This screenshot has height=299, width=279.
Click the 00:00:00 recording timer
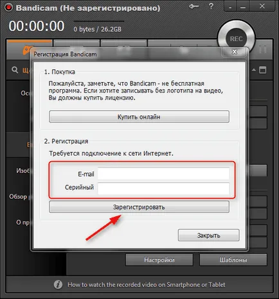(37, 26)
